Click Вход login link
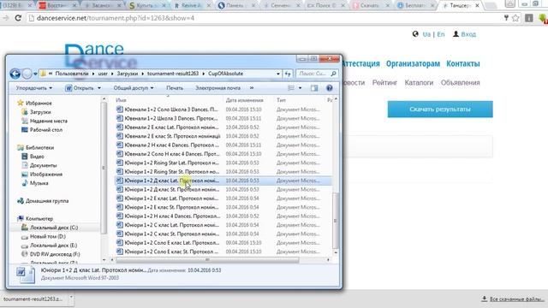Screen dimensions: 548x308 [x=468, y=34]
